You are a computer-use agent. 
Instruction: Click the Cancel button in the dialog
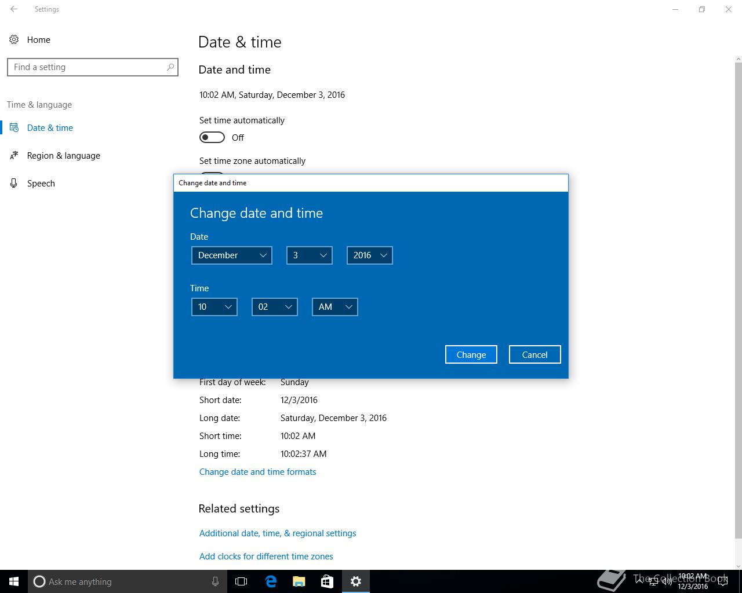coord(535,354)
